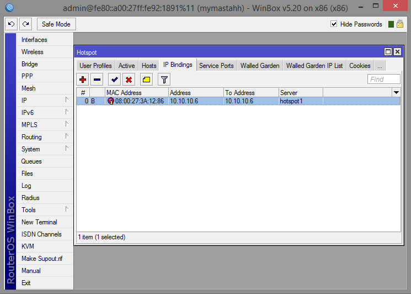Sort by the # column header
The image size is (411, 294).
[83, 93]
